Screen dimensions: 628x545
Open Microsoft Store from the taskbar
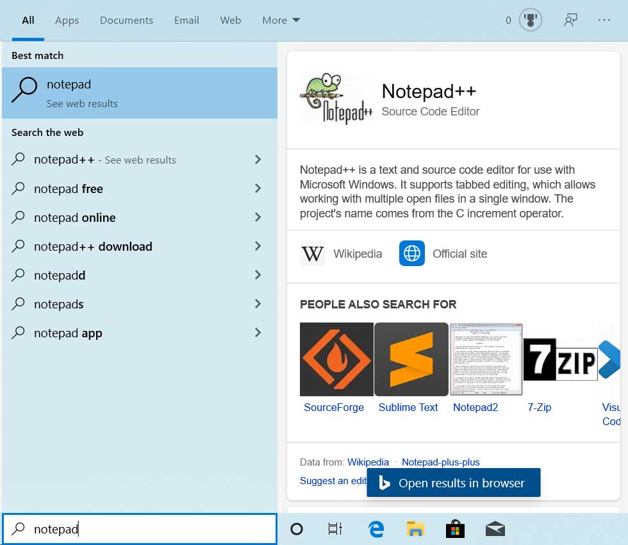[455, 529]
